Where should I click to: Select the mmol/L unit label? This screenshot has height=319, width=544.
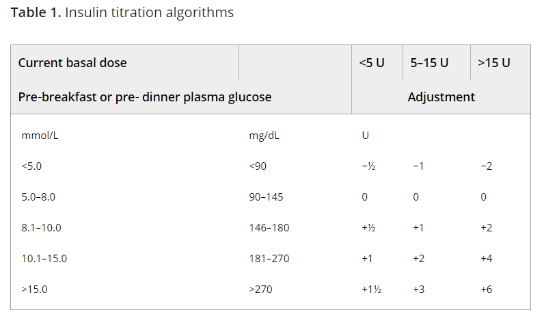pos(40,135)
